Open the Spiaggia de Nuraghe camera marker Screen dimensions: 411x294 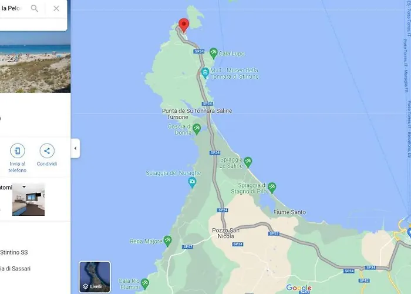(192, 182)
